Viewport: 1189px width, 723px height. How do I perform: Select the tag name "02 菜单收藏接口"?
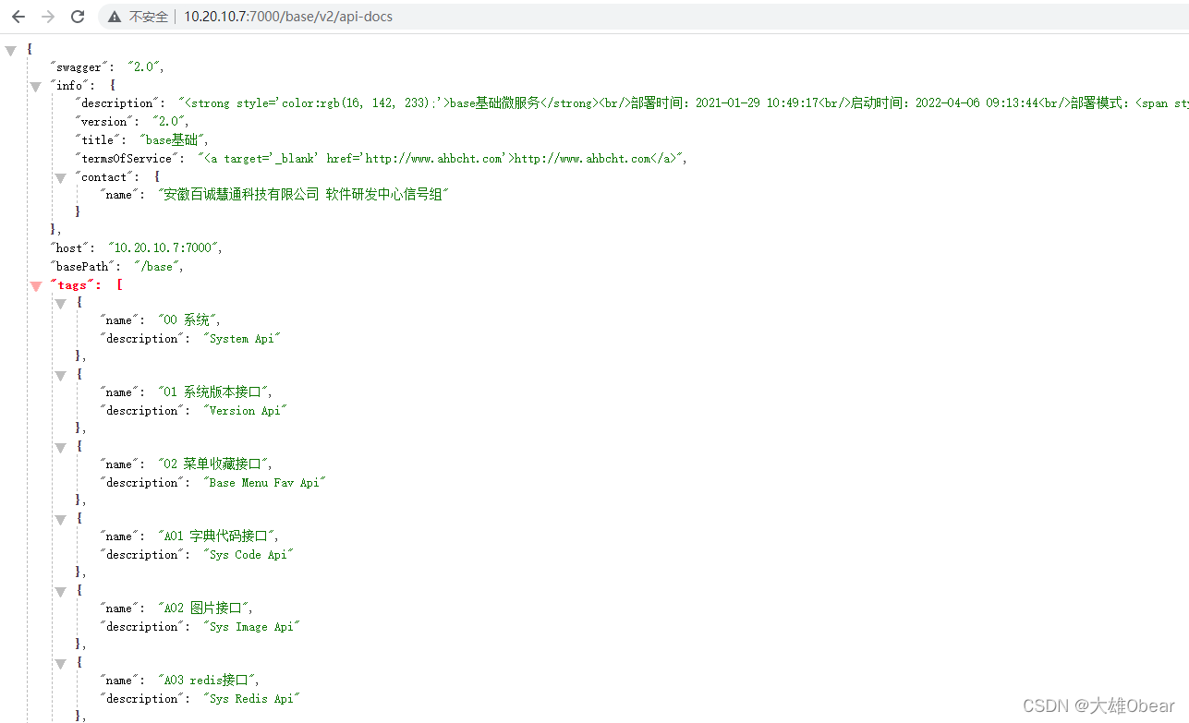point(214,464)
